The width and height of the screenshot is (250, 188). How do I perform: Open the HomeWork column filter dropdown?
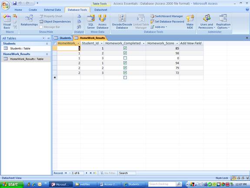pyautogui.click(x=78, y=44)
